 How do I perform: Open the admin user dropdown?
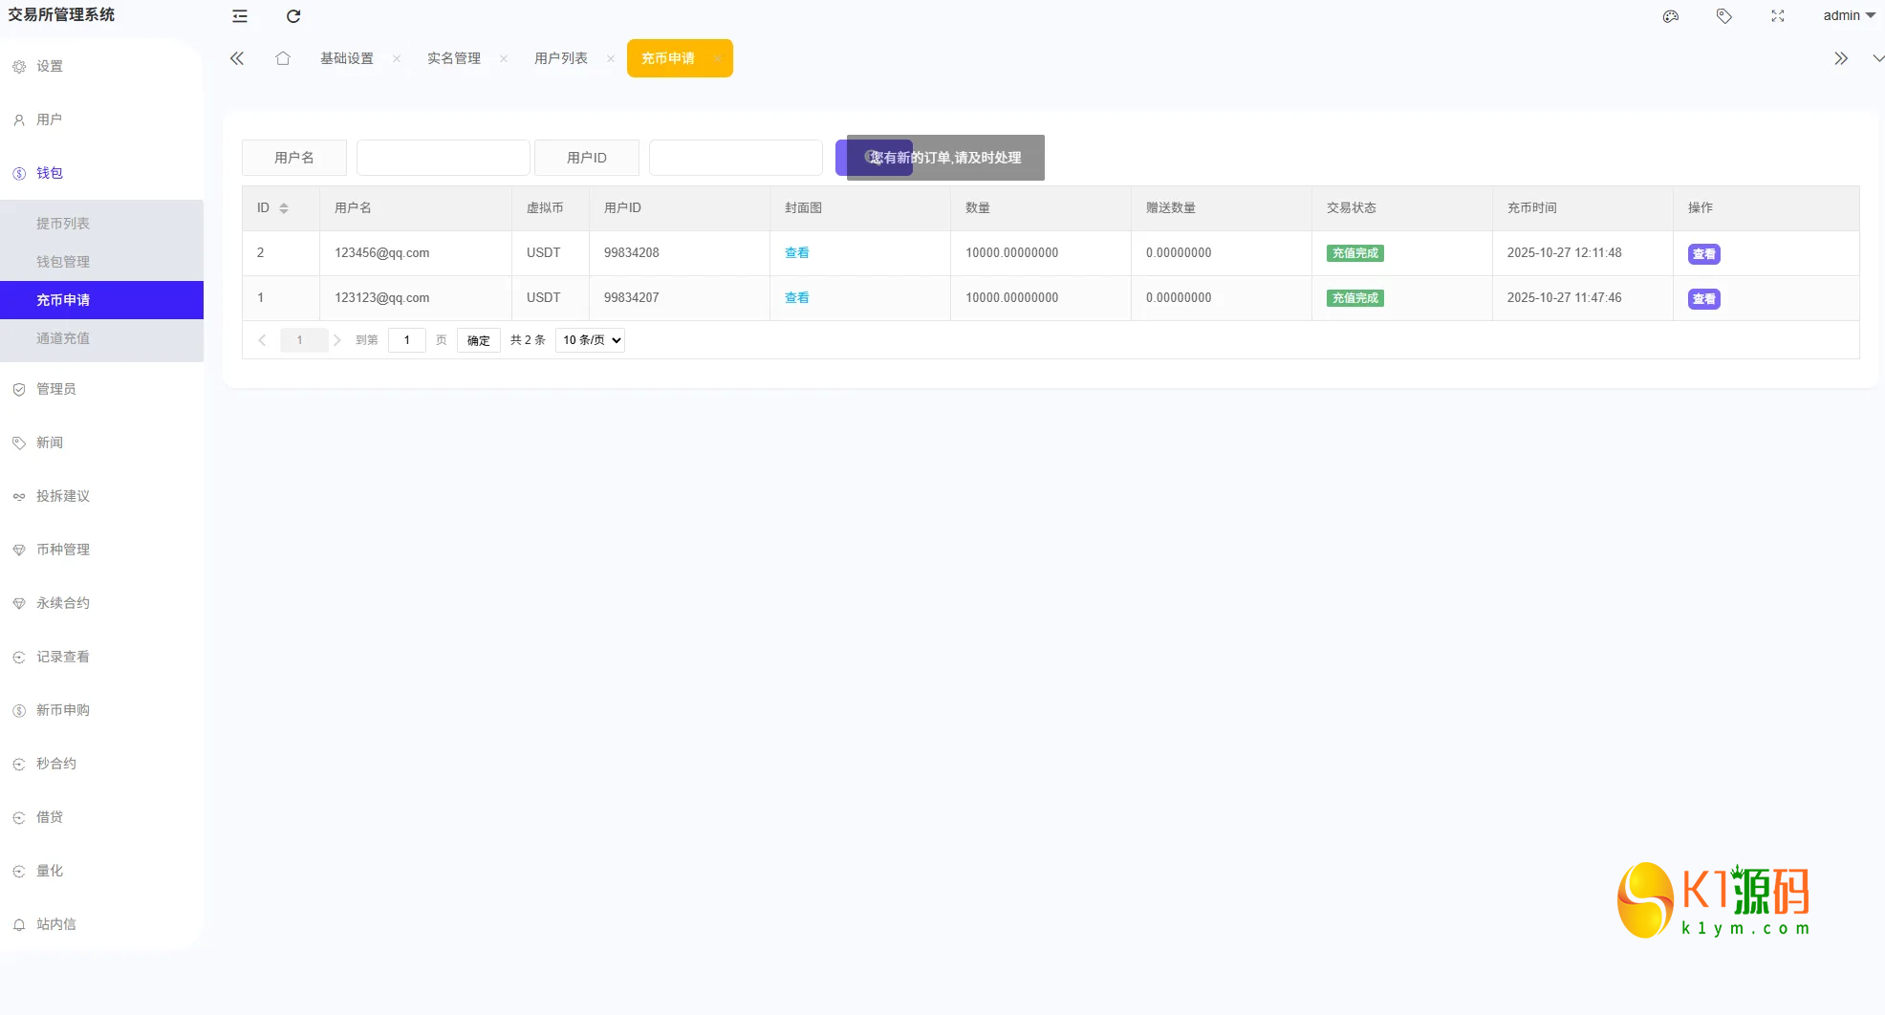1849,15
